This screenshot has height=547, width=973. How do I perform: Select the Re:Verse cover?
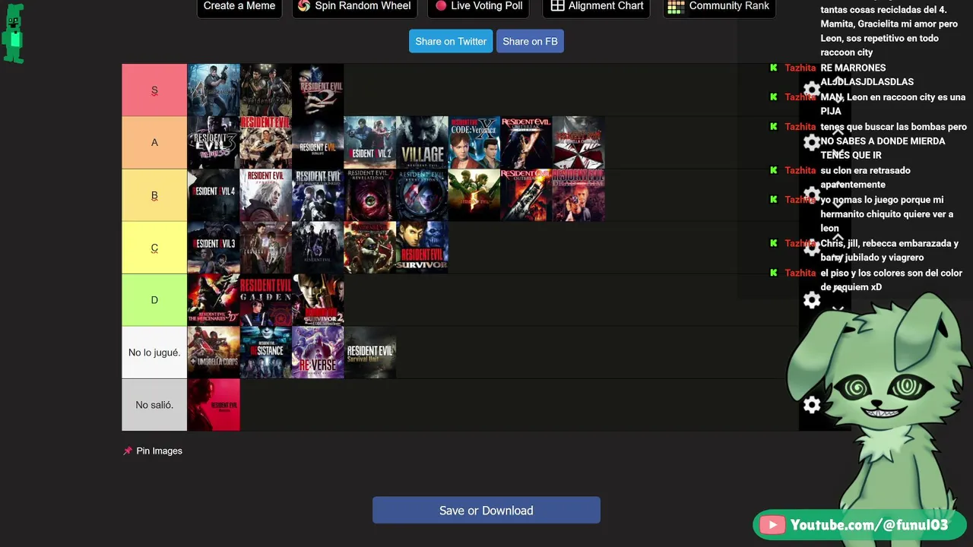[x=318, y=353]
